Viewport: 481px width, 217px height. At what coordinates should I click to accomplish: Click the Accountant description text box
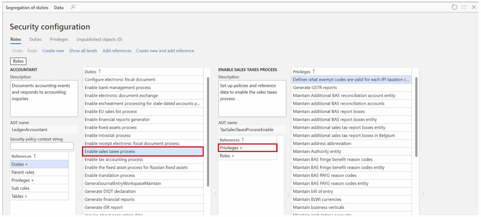pos(44,99)
